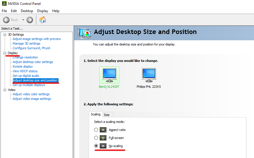This screenshot has height=158, width=254.
Task: Click the Video tree label
Action: point(12,90)
